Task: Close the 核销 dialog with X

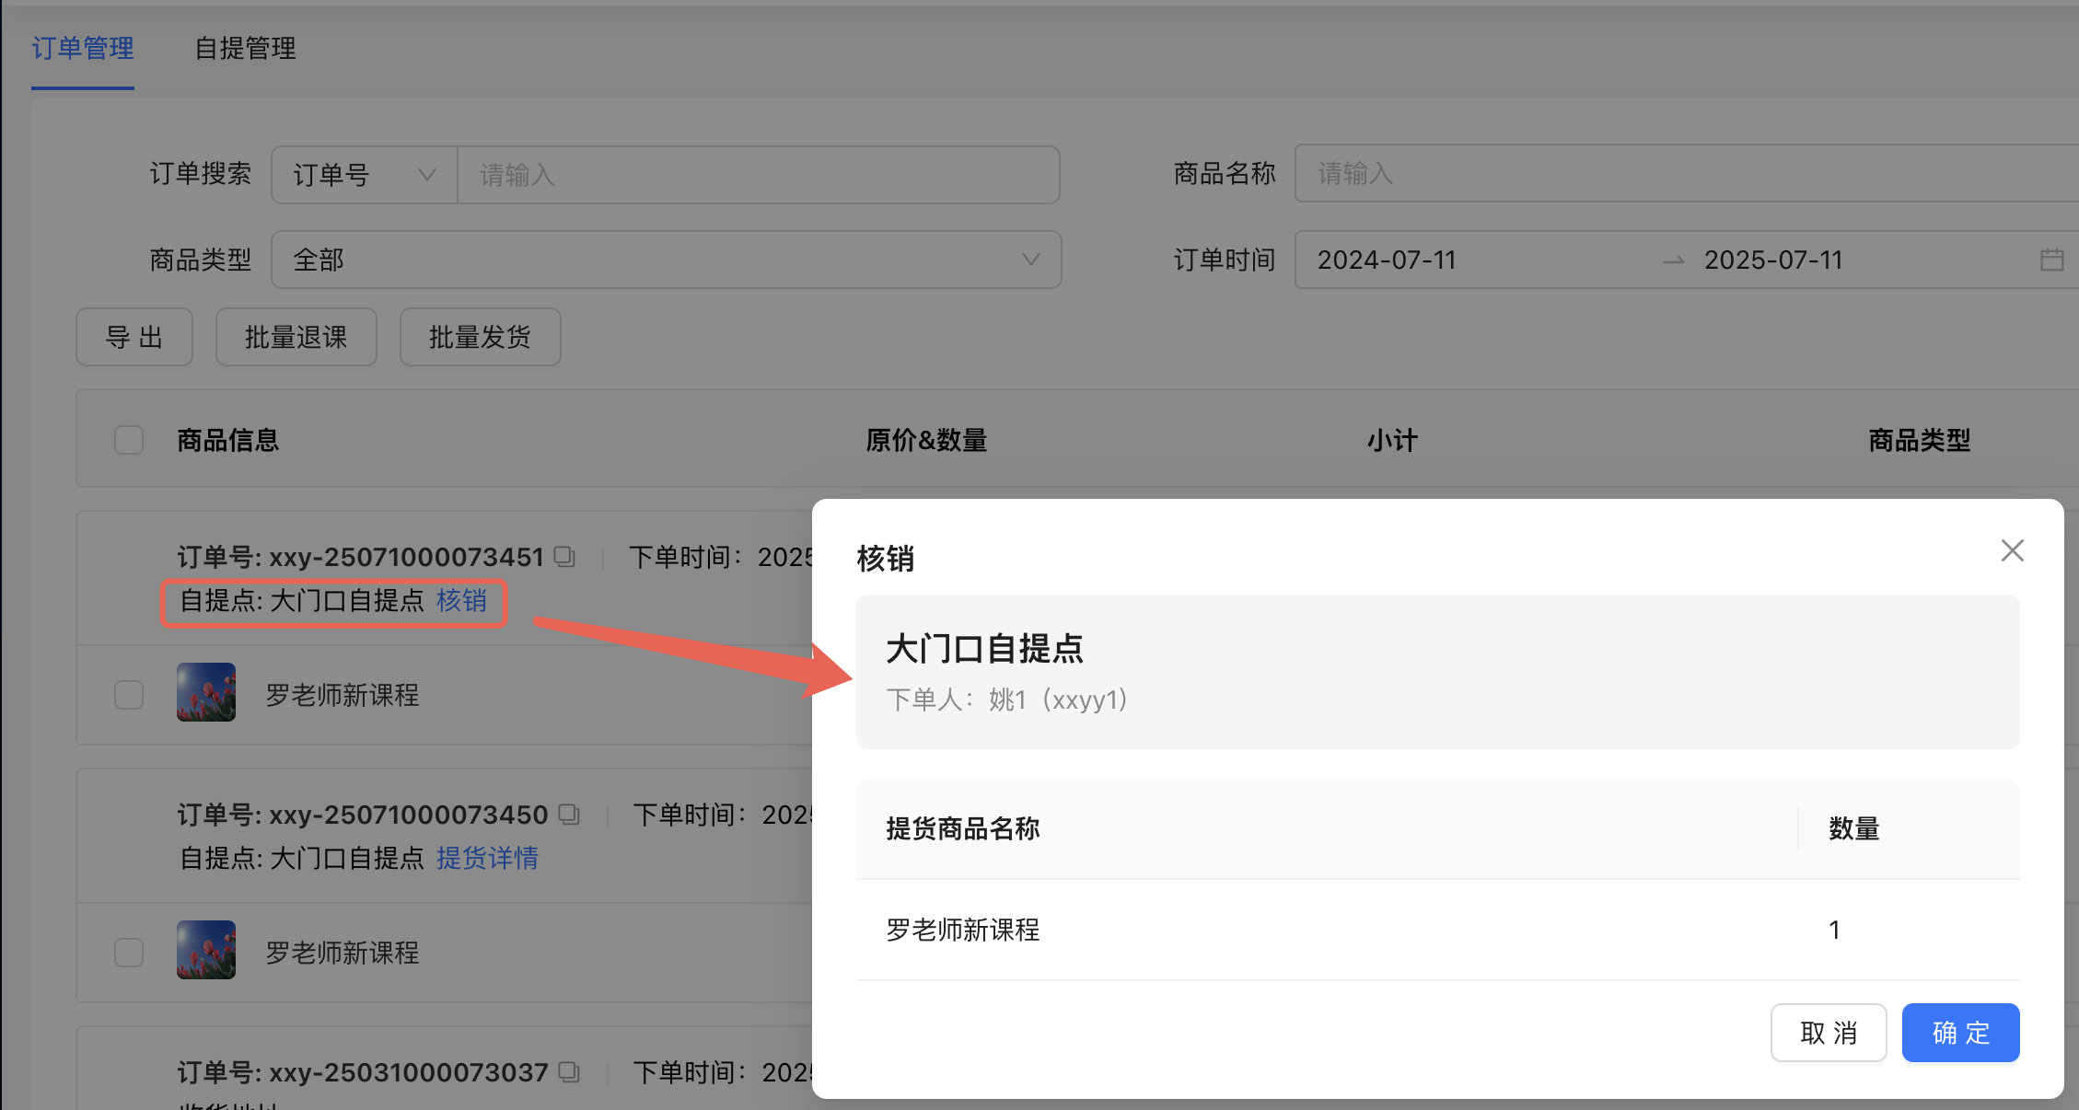Action: [2012, 550]
